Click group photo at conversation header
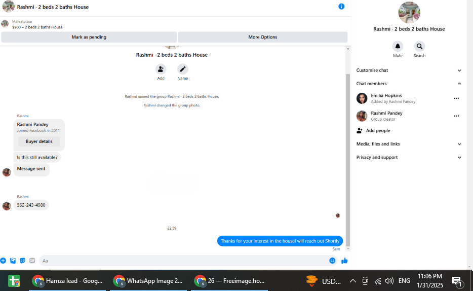The image size is (473, 291). pos(9,7)
